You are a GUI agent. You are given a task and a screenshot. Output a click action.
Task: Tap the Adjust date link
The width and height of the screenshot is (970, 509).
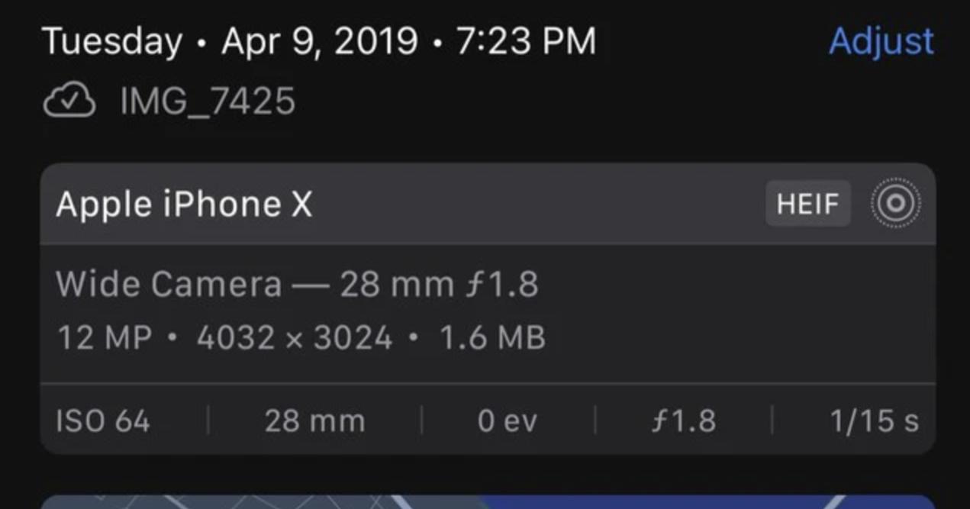click(x=881, y=41)
